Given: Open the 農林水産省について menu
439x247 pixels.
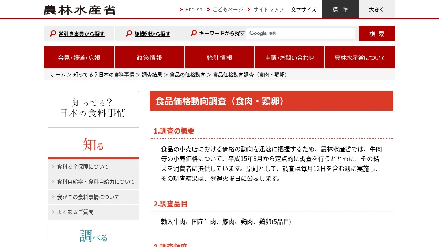Looking at the screenshot, I should pos(360,57).
